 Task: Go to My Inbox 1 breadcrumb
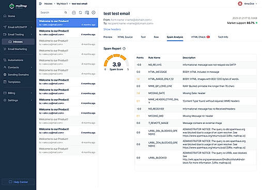pos(62,4)
